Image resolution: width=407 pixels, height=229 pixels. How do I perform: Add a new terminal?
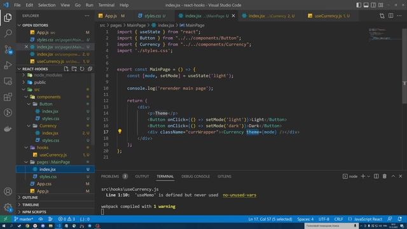363,176
